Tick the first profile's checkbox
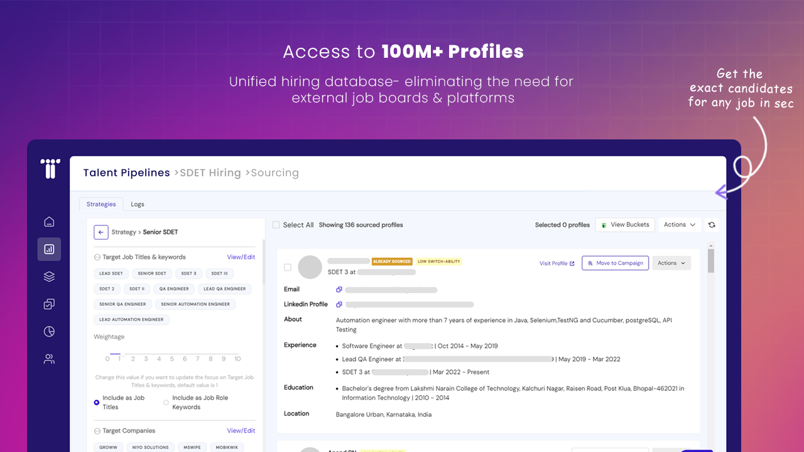 (x=288, y=267)
